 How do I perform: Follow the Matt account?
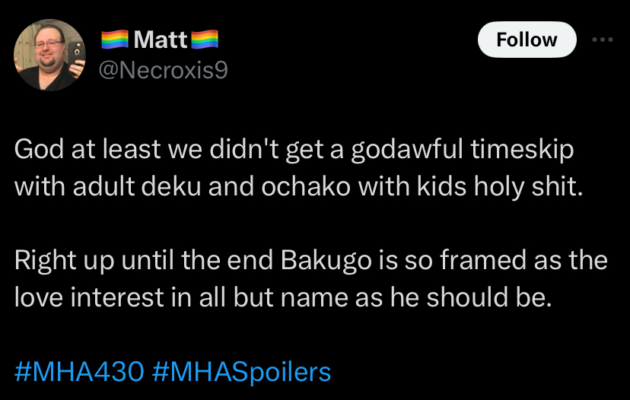click(527, 40)
